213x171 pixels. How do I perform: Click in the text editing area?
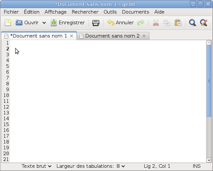pyautogui.click(x=108, y=101)
